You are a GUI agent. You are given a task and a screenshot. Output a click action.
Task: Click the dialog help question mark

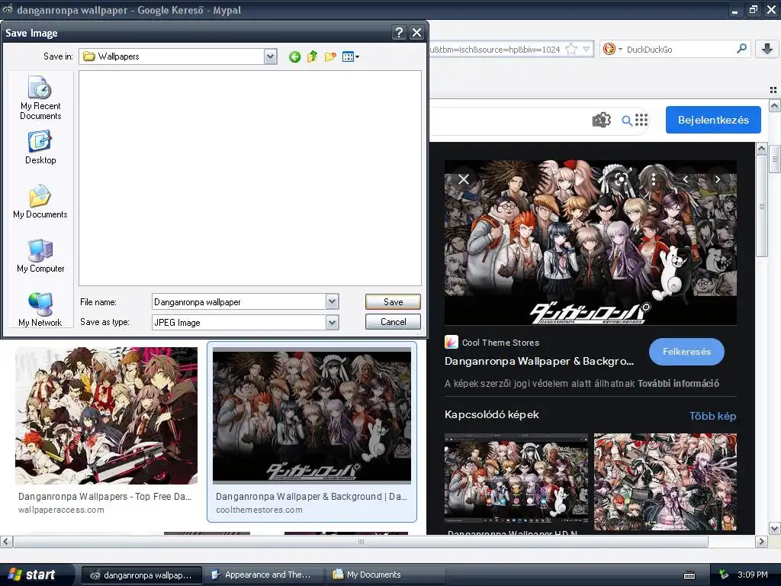pyautogui.click(x=399, y=33)
